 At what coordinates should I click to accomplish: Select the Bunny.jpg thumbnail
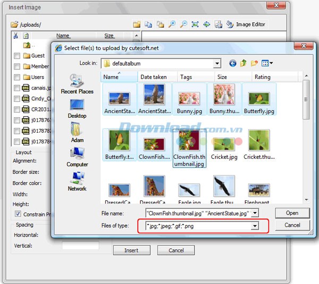click(x=189, y=100)
